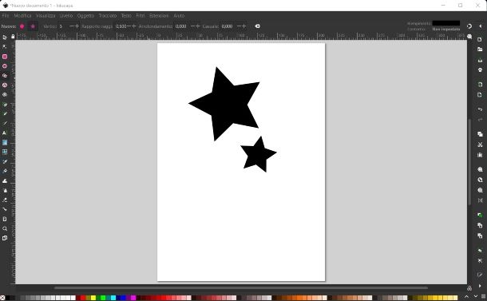Select the Zoom tool in toolbox

coord(5,228)
